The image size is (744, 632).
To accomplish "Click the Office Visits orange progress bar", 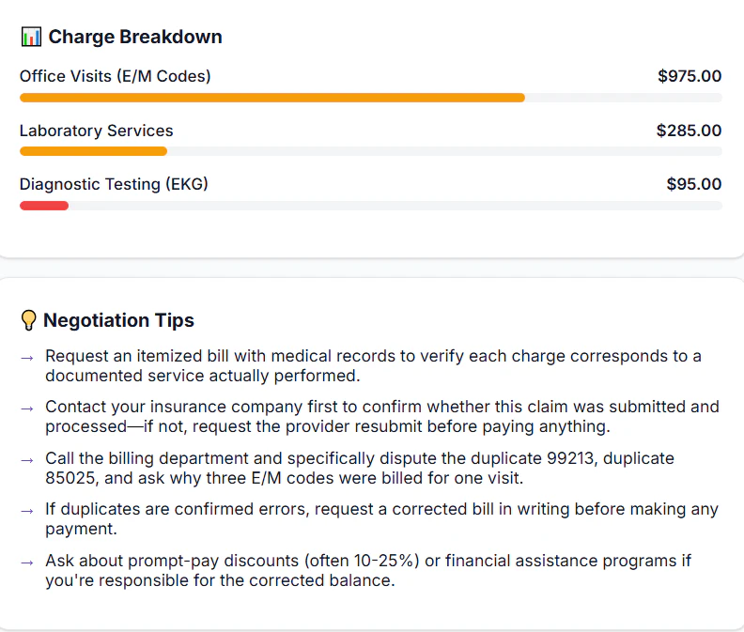I will (271, 98).
